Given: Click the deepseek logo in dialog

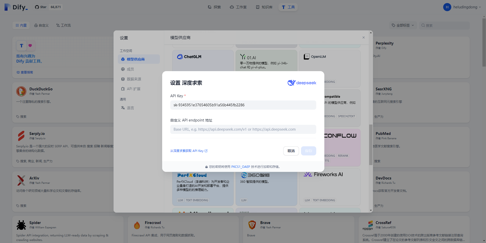Looking at the screenshot, I should click(302, 83).
